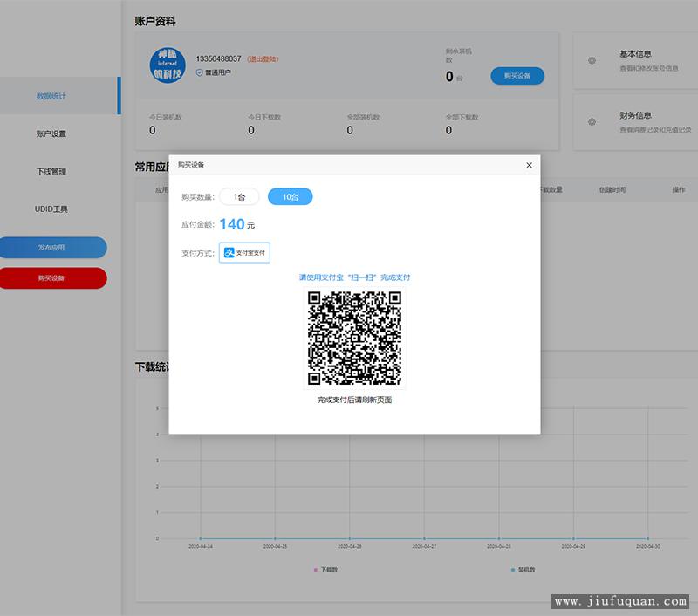Go to 账户设置 in the sidebar

(51, 133)
